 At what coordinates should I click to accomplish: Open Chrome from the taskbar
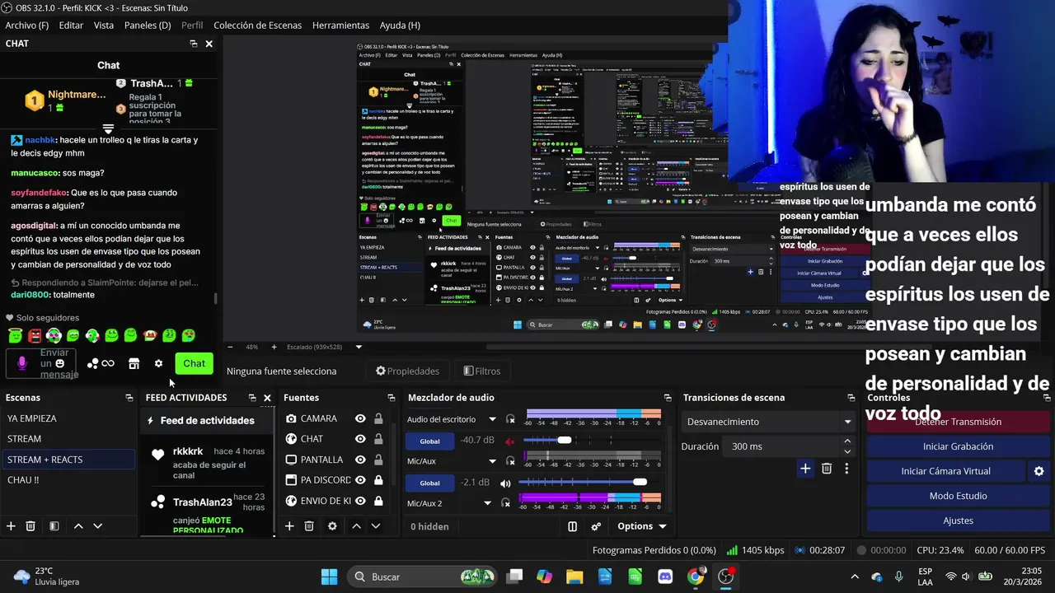pyautogui.click(x=696, y=577)
